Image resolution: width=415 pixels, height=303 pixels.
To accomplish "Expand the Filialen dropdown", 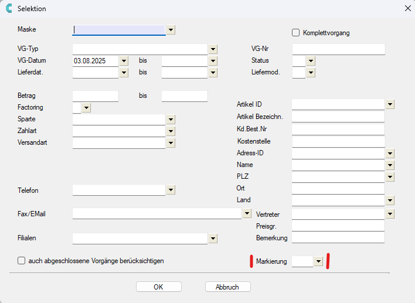I will pyautogui.click(x=213, y=239).
